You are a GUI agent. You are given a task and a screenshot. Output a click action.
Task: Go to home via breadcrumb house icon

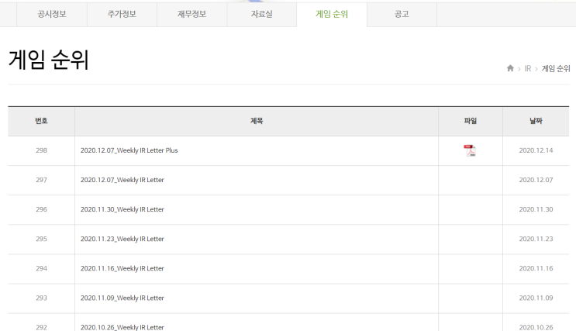[510, 68]
